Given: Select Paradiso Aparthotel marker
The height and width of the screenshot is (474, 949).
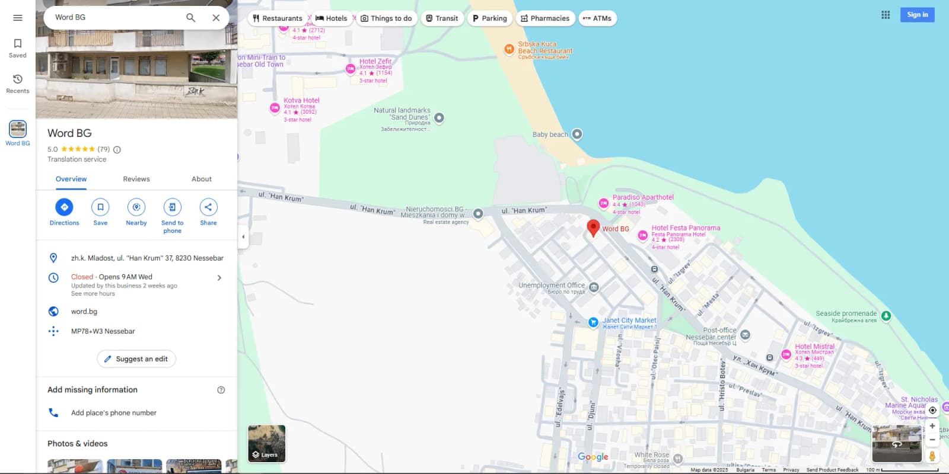Looking at the screenshot, I should [x=603, y=204].
